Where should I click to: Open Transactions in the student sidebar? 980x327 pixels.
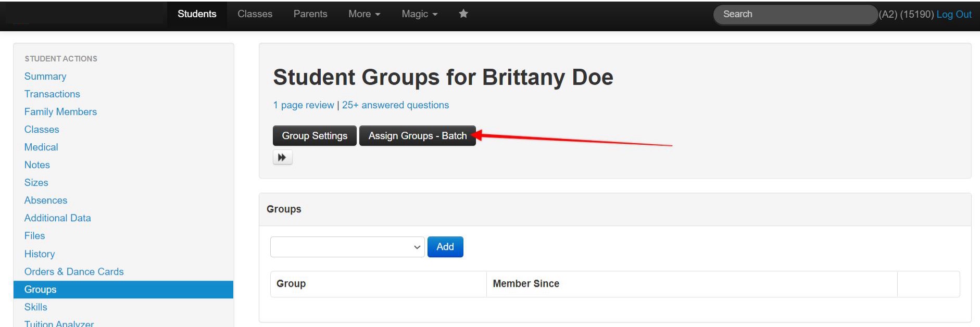[x=52, y=94]
